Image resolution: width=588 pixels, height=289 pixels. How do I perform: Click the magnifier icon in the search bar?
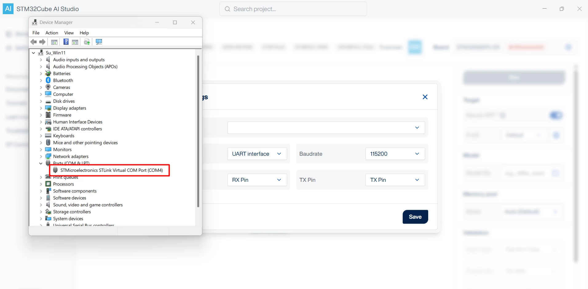point(227,9)
